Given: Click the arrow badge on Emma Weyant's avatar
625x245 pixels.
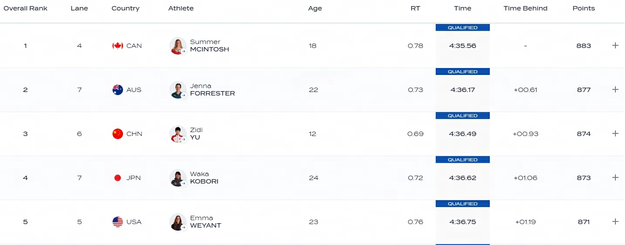Looking at the screenshot, I should pyautogui.click(x=184, y=227).
